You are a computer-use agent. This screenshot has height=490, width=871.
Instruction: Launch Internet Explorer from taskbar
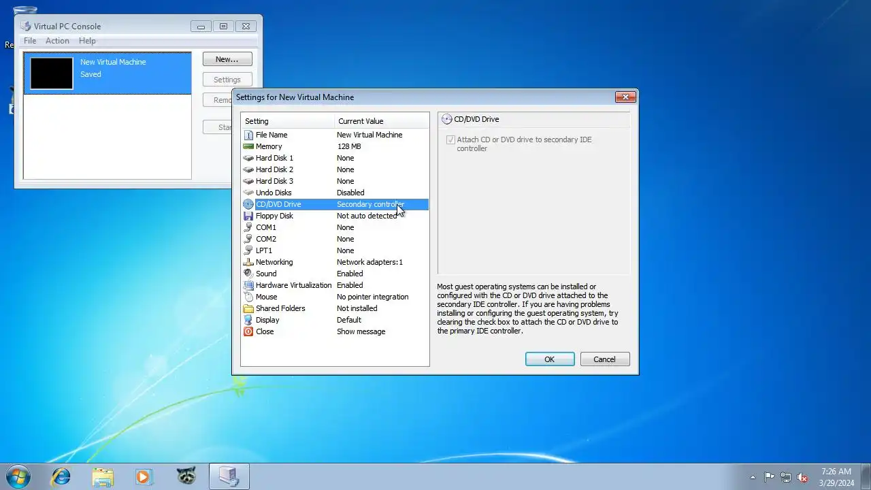[x=61, y=476]
